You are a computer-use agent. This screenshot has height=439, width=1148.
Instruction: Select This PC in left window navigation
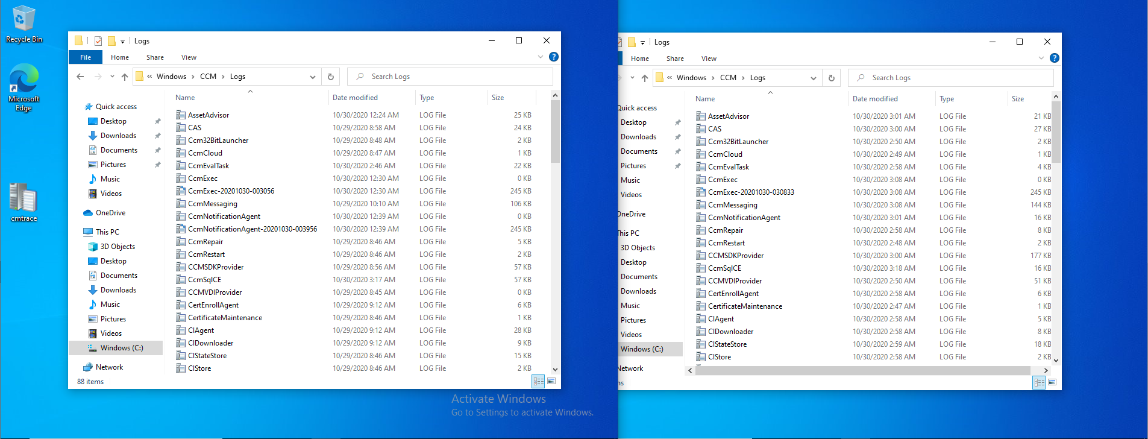[x=107, y=232]
